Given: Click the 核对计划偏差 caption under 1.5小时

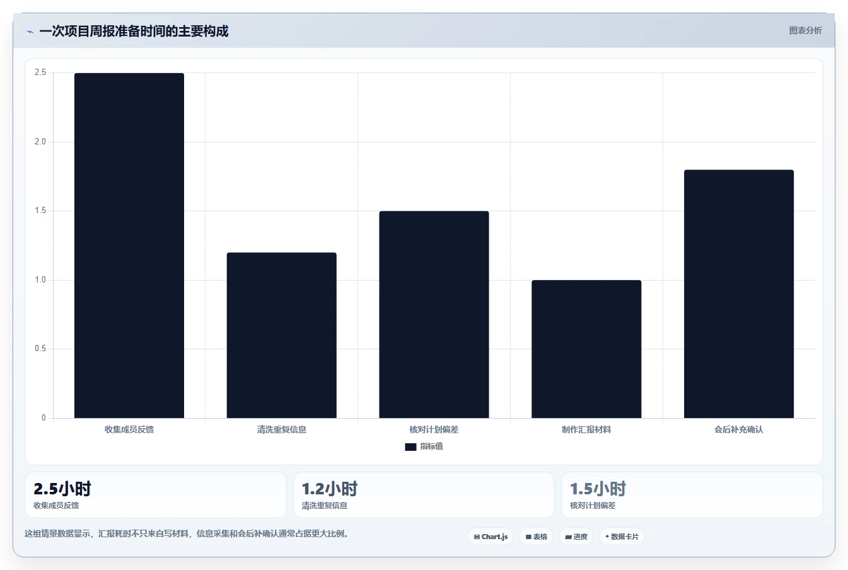Looking at the screenshot, I should tap(593, 506).
